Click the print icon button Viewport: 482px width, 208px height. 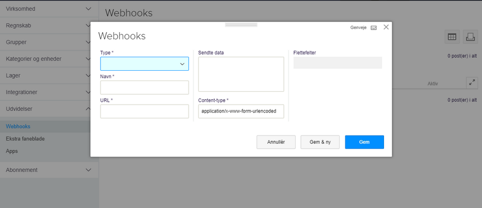470,37
